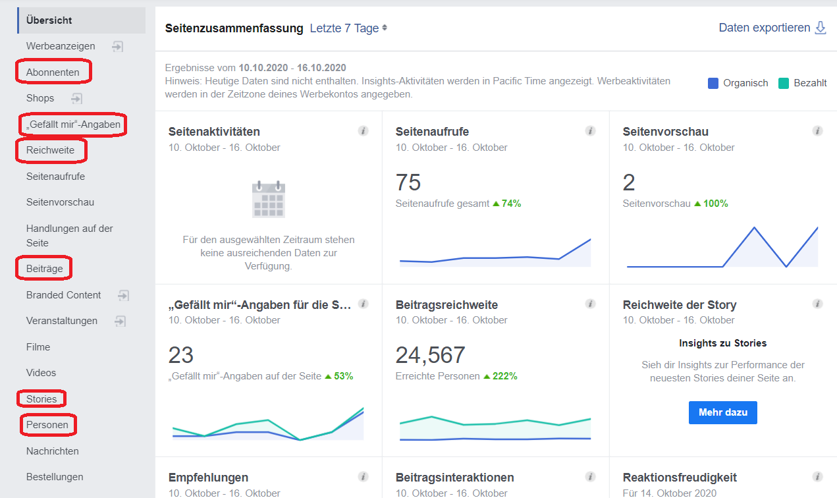The height and width of the screenshot is (498, 837).
Task: Click calendar icon in Seitenaktivitäten card
Action: [269, 199]
